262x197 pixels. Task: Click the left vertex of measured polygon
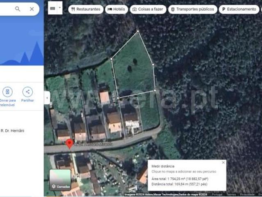click(x=112, y=59)
